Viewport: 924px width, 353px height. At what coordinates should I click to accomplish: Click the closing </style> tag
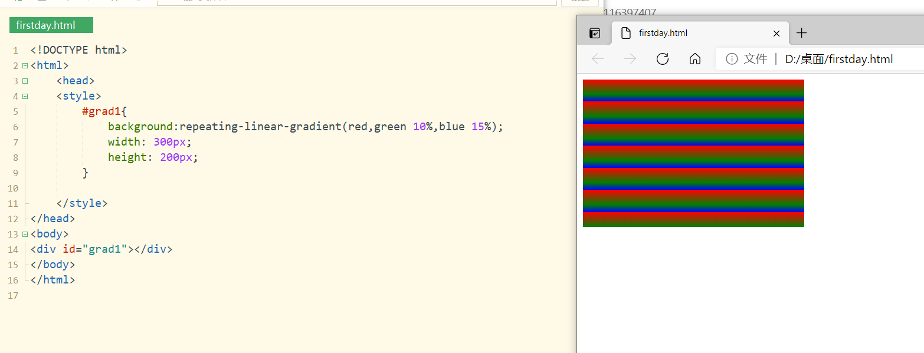[x=82, y=203]
